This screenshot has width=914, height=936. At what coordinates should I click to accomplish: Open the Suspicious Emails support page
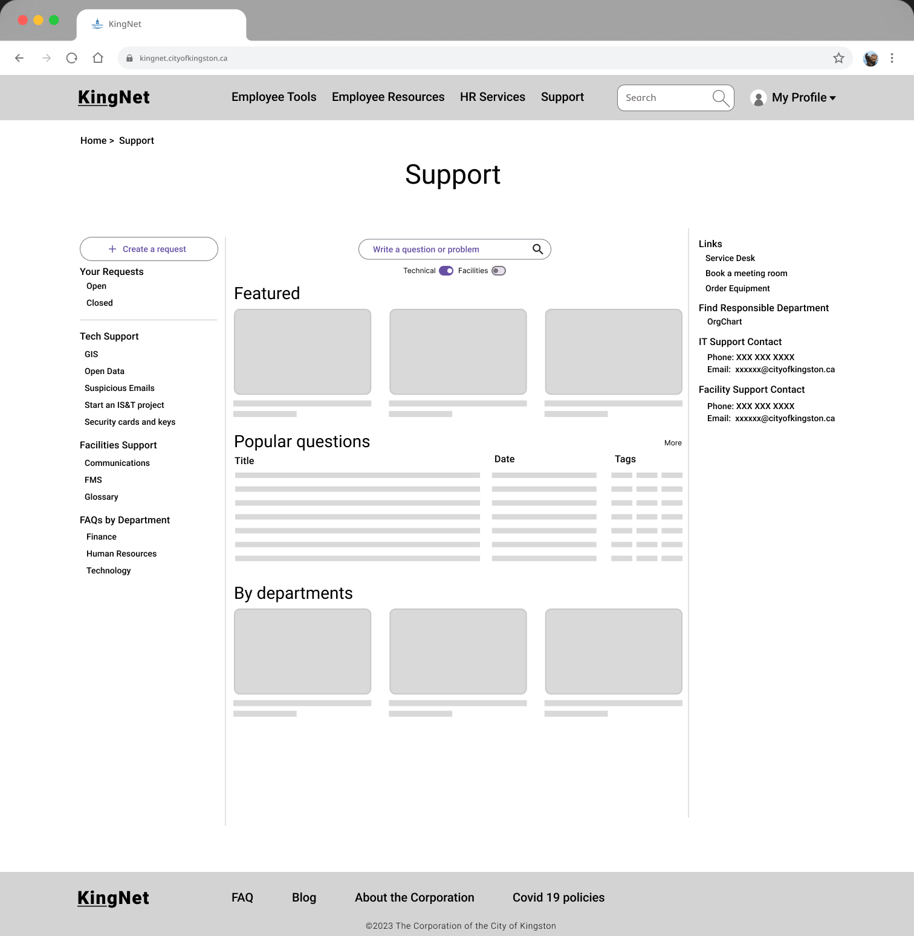pos(119,388)
